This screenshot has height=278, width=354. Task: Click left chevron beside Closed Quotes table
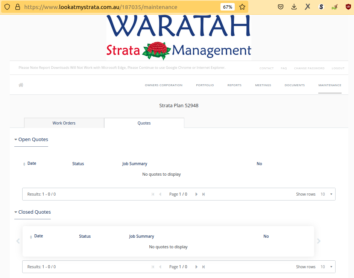click(18, 241)
